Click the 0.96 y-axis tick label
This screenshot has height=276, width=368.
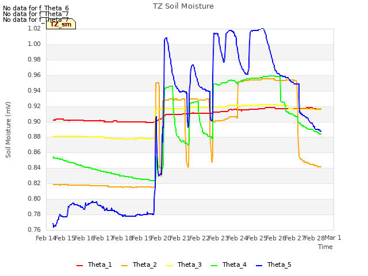(x=34, y=75)
